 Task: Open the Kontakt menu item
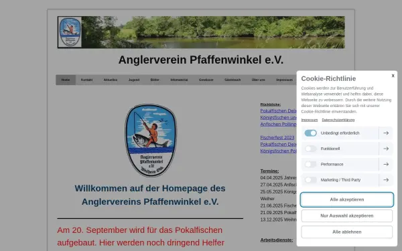pos(86,80)
